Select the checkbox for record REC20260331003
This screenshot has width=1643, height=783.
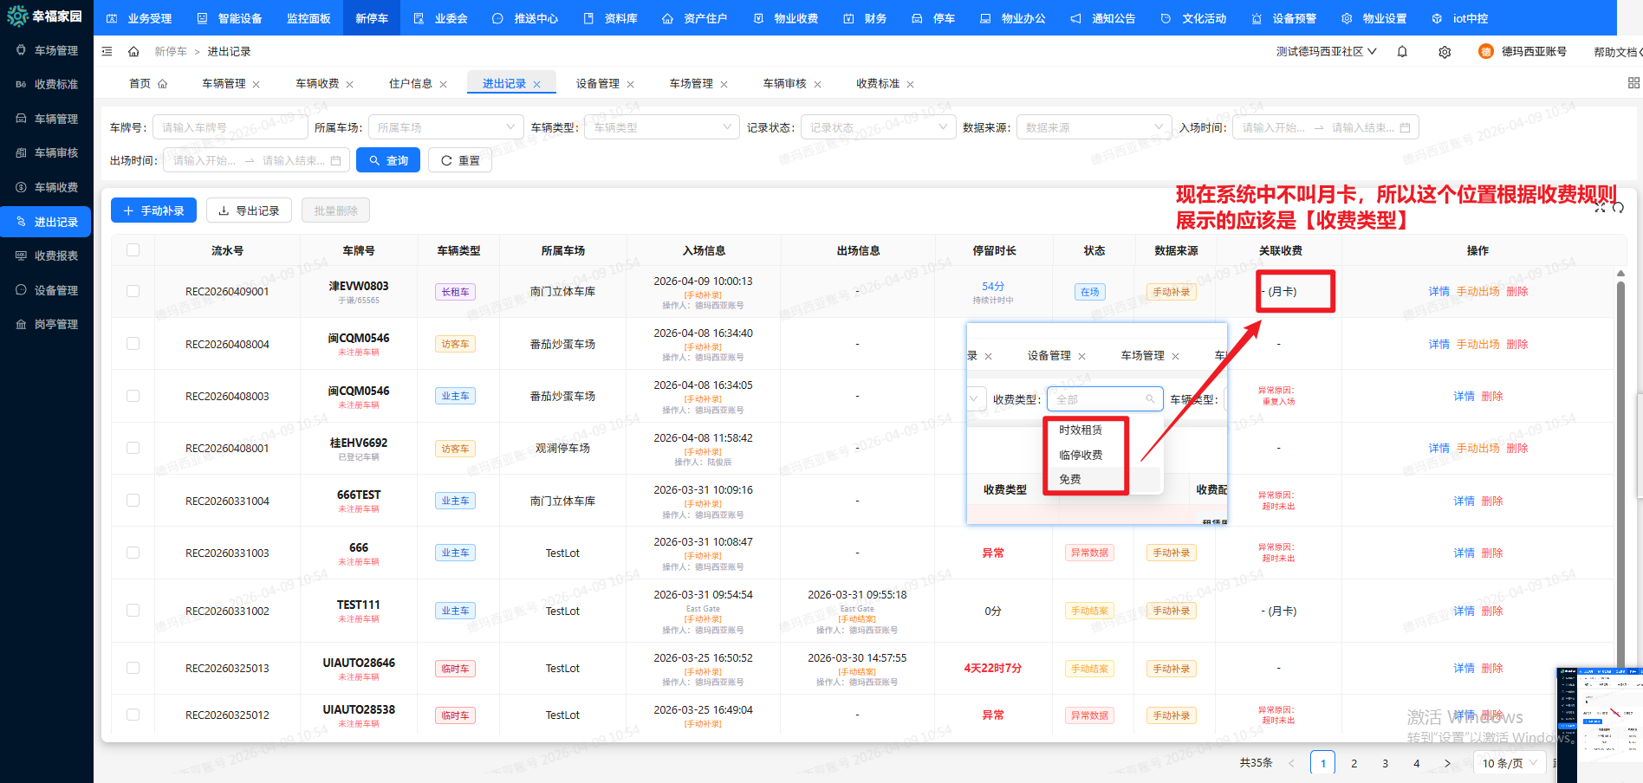(x=133, y=553)
